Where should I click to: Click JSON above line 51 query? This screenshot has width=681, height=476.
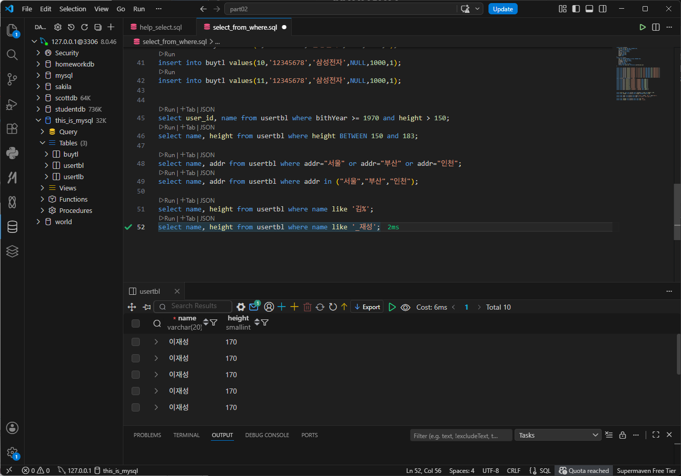[x=207, y=201]
